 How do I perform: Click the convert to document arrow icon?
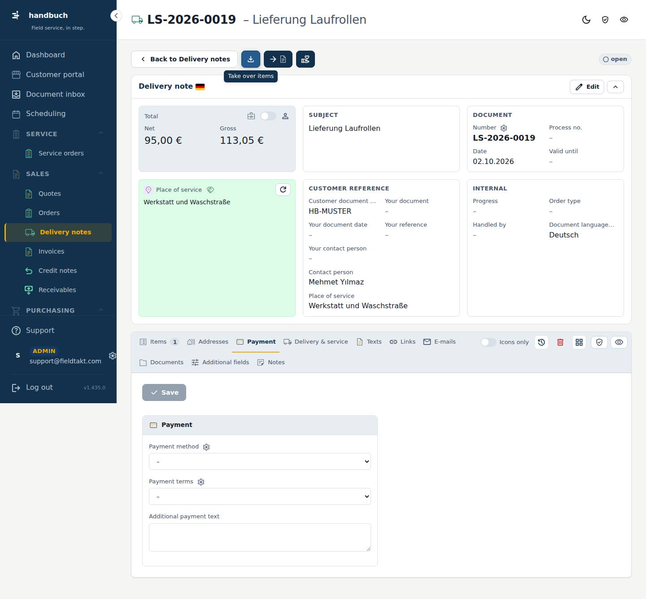[x=278, y=59]
